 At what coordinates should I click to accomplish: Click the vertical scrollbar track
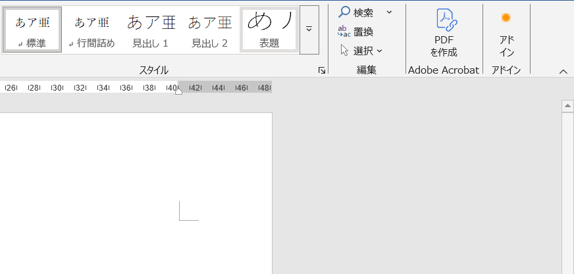pos(566,197)
